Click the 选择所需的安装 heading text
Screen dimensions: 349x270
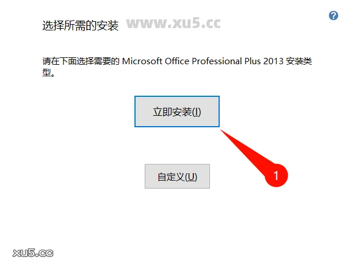tap(80, 25)
